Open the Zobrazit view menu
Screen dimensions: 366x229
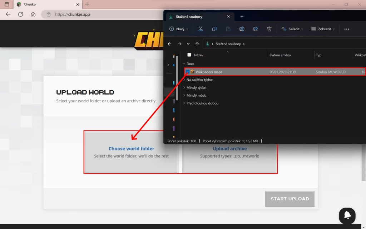pyautogui.click(x=323, y=29)
